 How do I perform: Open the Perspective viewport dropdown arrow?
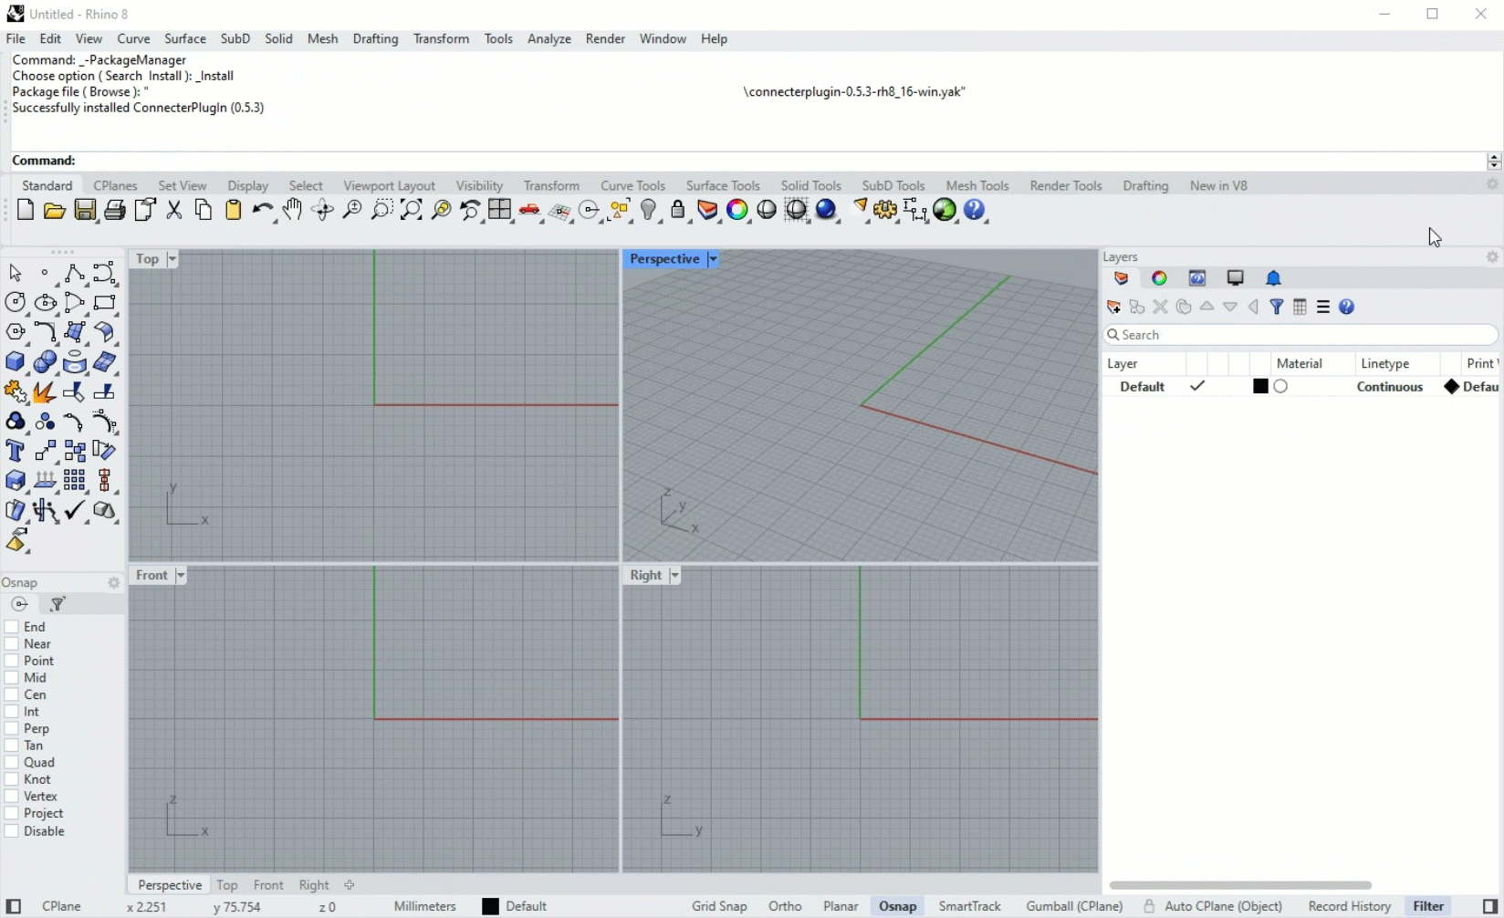coord(713,259)
